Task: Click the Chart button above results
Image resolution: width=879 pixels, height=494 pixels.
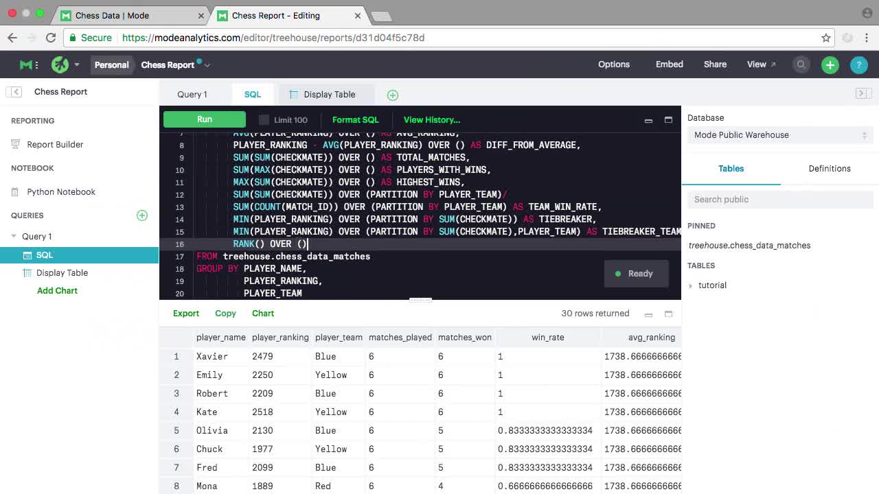Action: tap(263, 314)
